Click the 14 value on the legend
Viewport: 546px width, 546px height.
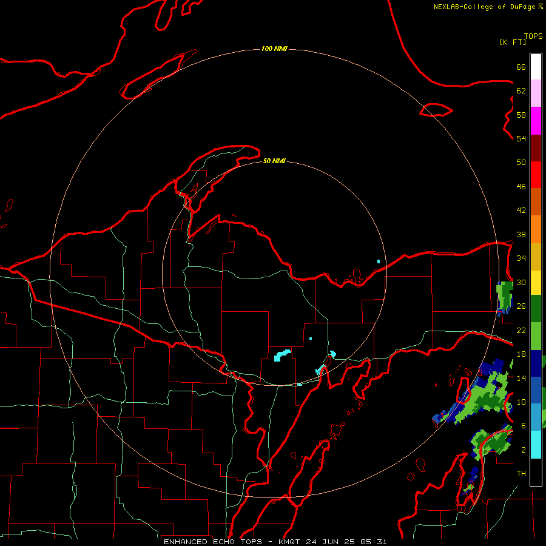[x=521, y=378]
